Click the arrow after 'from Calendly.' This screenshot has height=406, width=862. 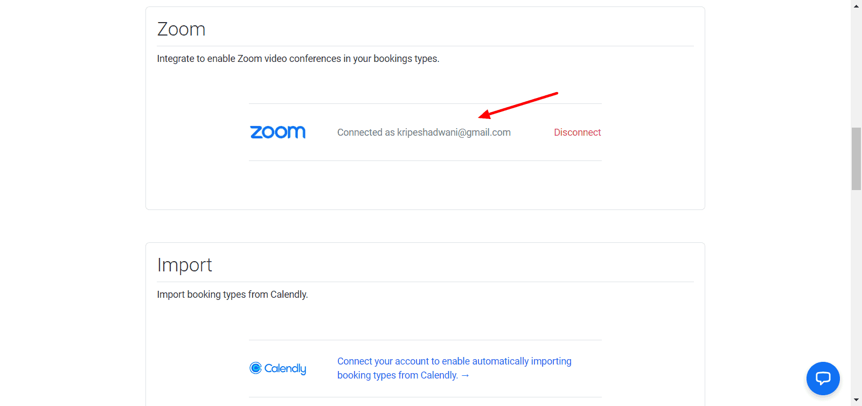[x=465, y=375]
